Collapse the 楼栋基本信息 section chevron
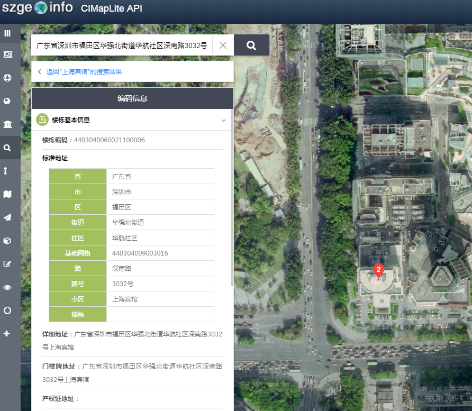 223,121
